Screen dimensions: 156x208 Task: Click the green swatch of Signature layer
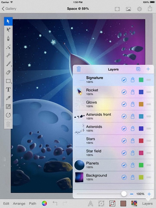pos(141,80)
